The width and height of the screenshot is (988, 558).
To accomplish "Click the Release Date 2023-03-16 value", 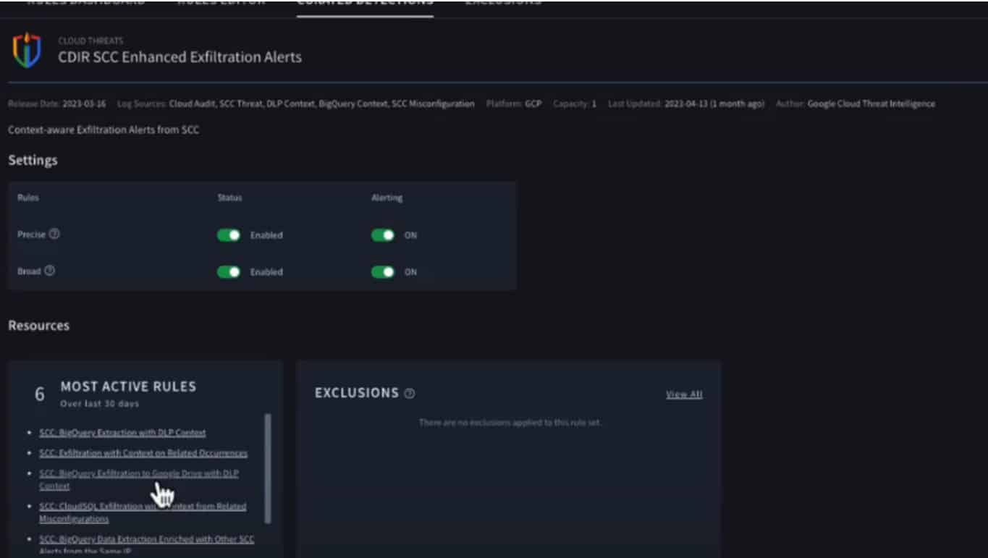I will [84, 104].
